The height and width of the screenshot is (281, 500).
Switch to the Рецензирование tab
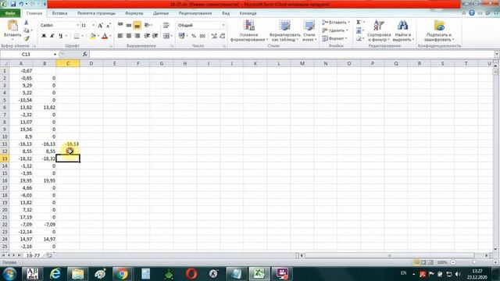(195, 13)
